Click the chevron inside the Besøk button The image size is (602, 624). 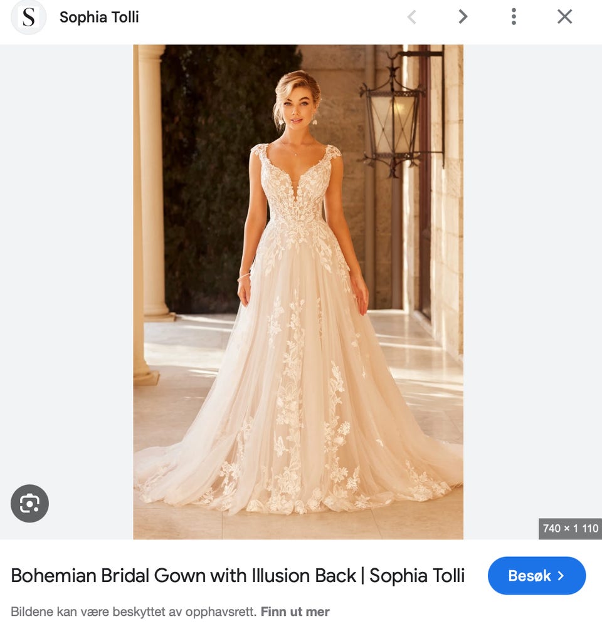561,576
